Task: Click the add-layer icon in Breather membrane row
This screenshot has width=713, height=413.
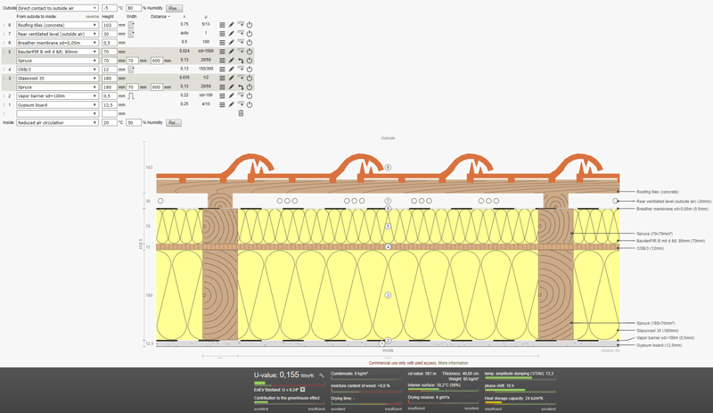Action: click(x=240, y=42)
